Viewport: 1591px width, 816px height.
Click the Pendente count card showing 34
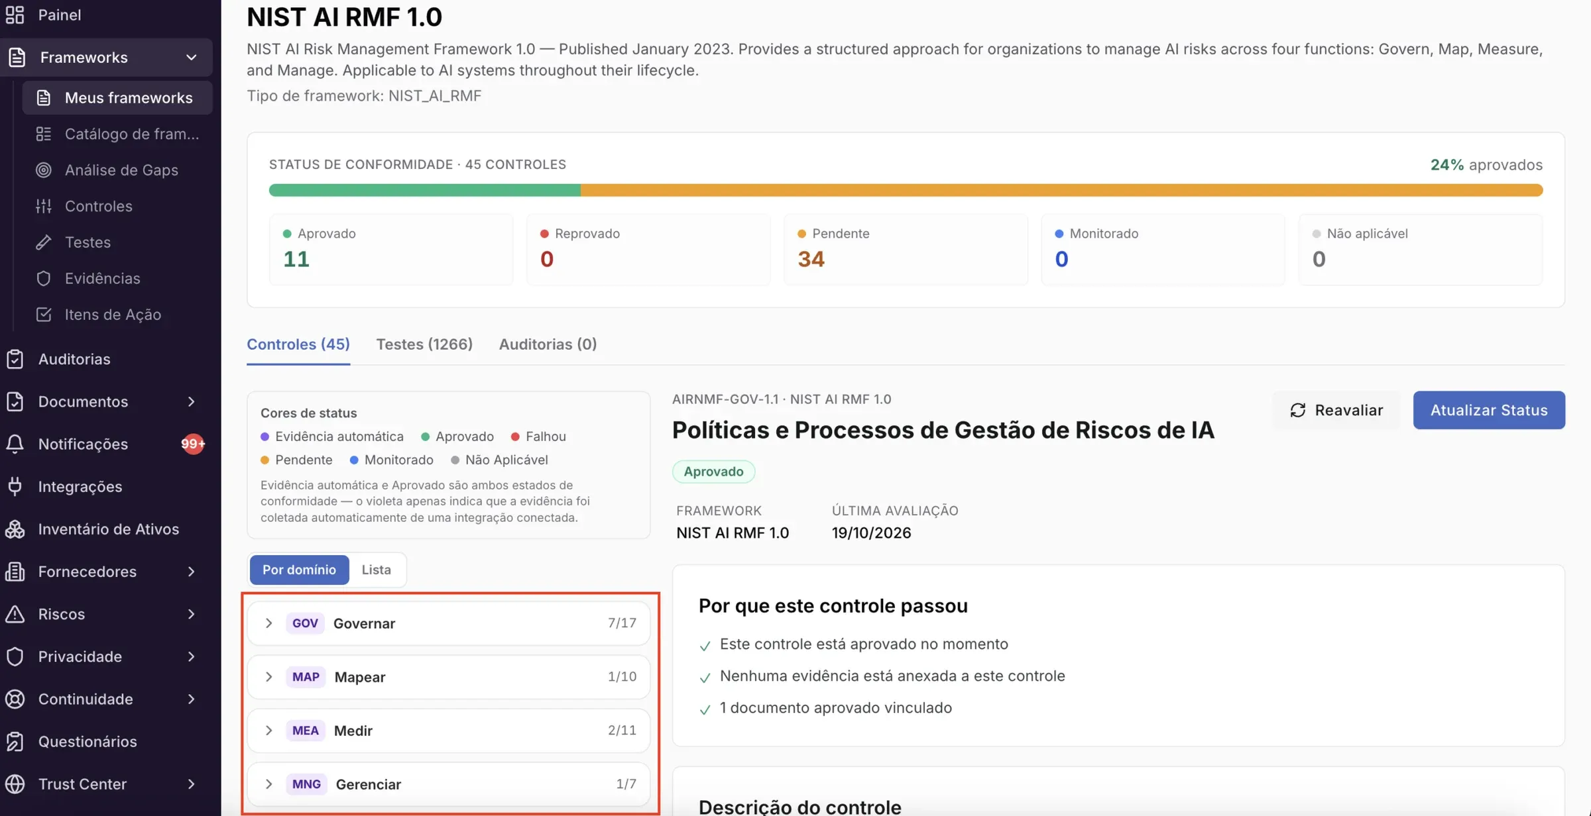906,250
